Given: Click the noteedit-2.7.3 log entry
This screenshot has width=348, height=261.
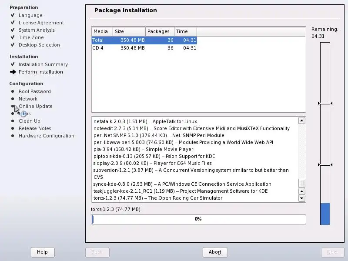Looking at the screenshot, I should [191, 128].
